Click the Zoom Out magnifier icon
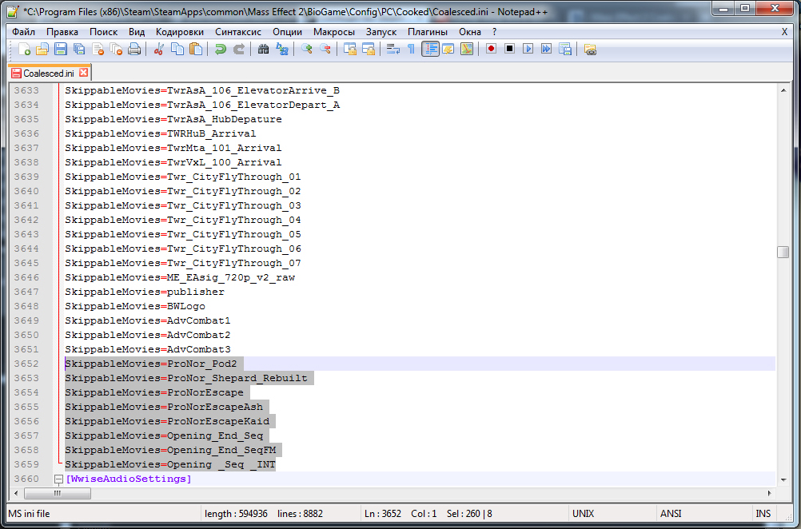 tap(325, 49)
